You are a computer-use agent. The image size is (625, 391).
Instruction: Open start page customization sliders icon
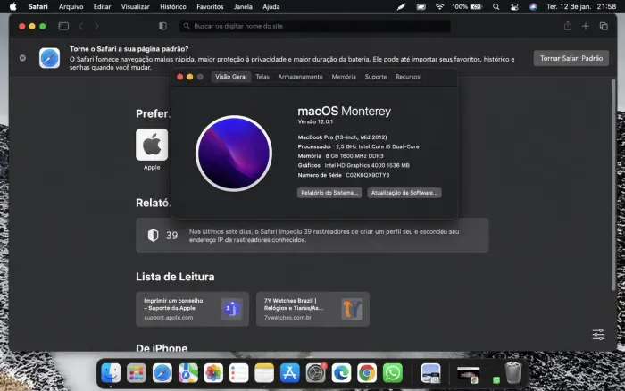click(x=598, y=334)
